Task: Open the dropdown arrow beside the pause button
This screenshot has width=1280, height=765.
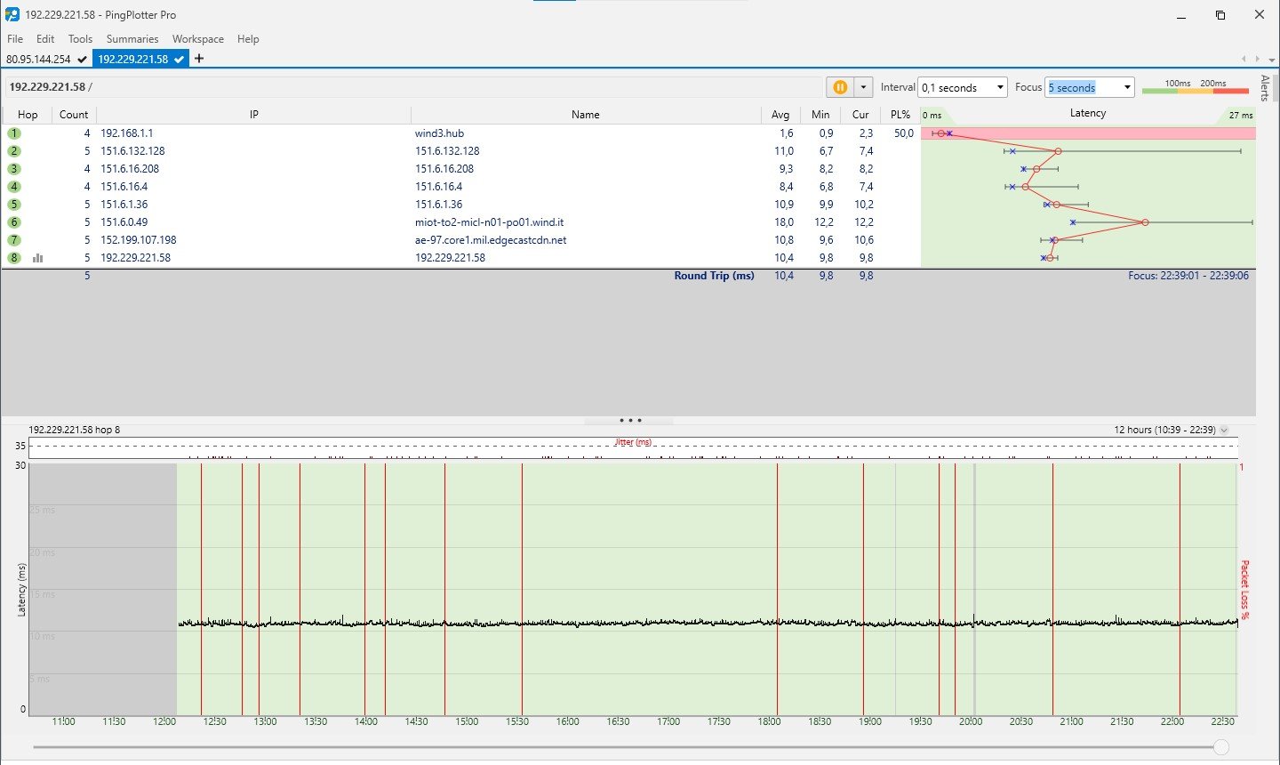Action: [x=863, y=87]
